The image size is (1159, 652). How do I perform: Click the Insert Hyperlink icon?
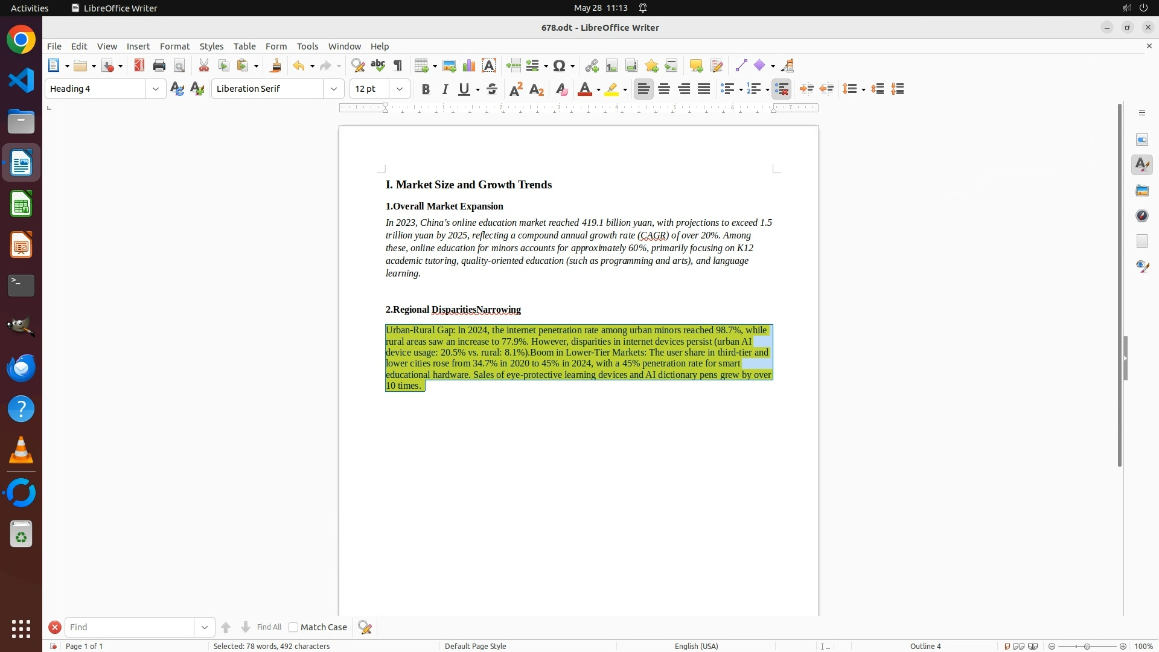click(x=592, y=66)
